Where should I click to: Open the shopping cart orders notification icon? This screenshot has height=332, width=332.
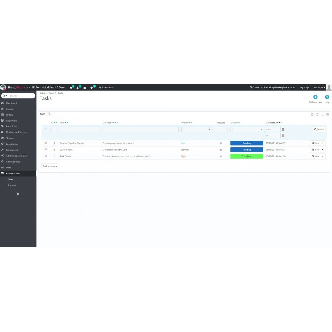(71, 88)
